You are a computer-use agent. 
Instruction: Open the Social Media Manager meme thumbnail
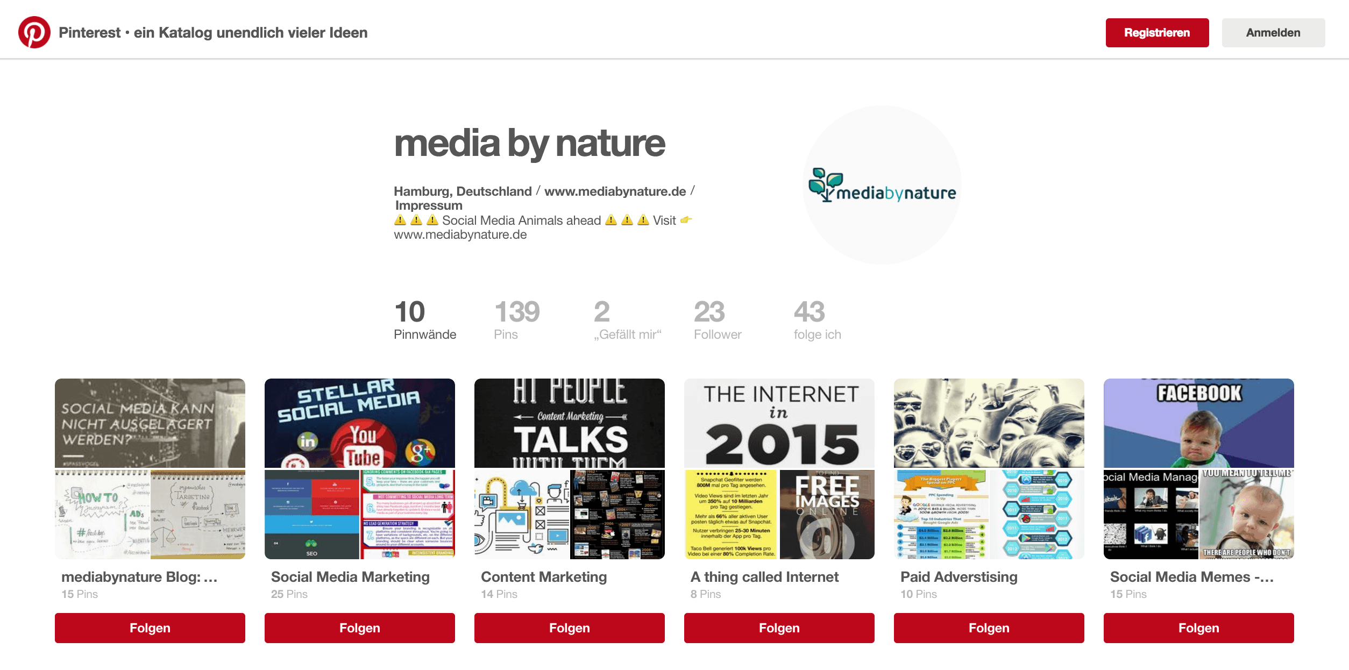[1151, 515]
